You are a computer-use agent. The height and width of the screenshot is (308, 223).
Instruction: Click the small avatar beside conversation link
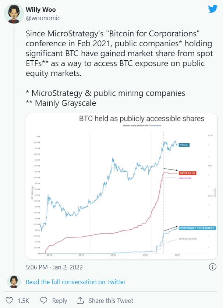coord(14,282)
